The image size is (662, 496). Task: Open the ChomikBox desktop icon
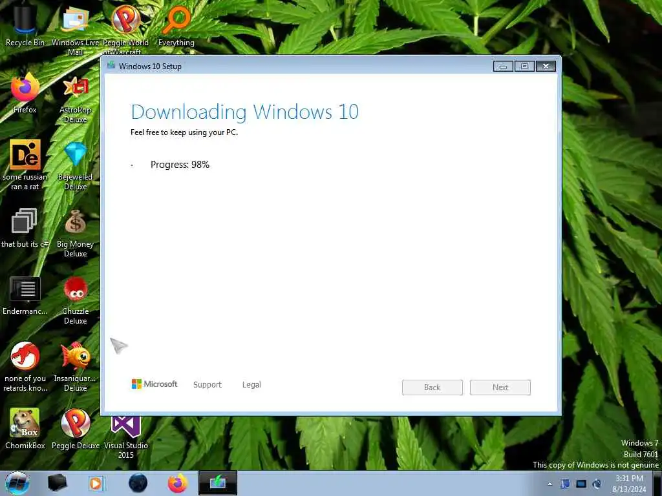pos(25,428)
